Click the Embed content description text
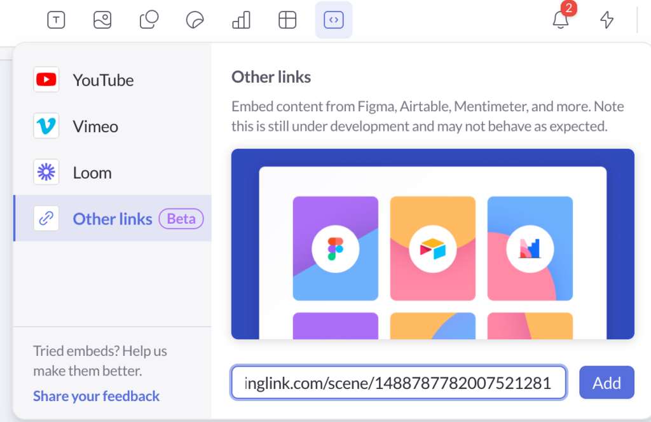Image resolution: width=651 pixels, height=422 pixels. click(428, 116)
